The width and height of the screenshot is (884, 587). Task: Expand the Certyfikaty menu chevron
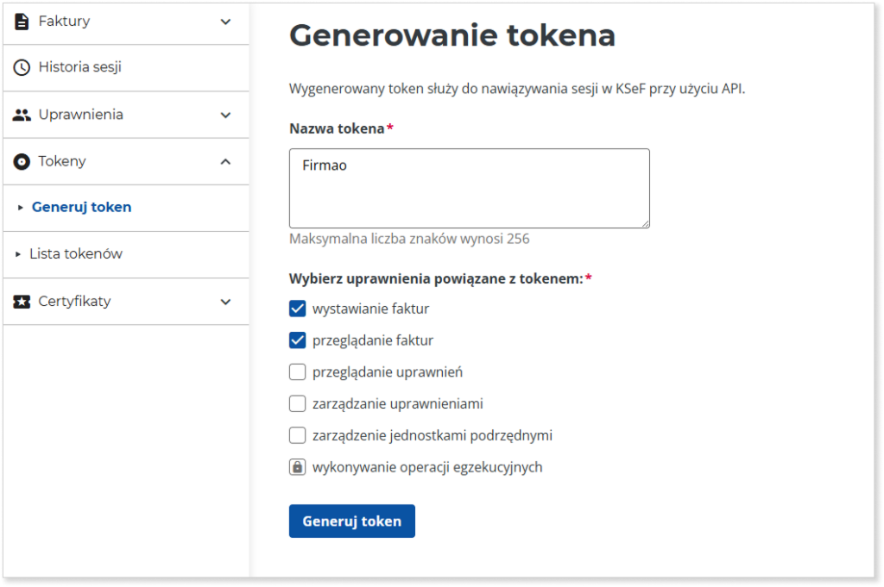(225, 302)
